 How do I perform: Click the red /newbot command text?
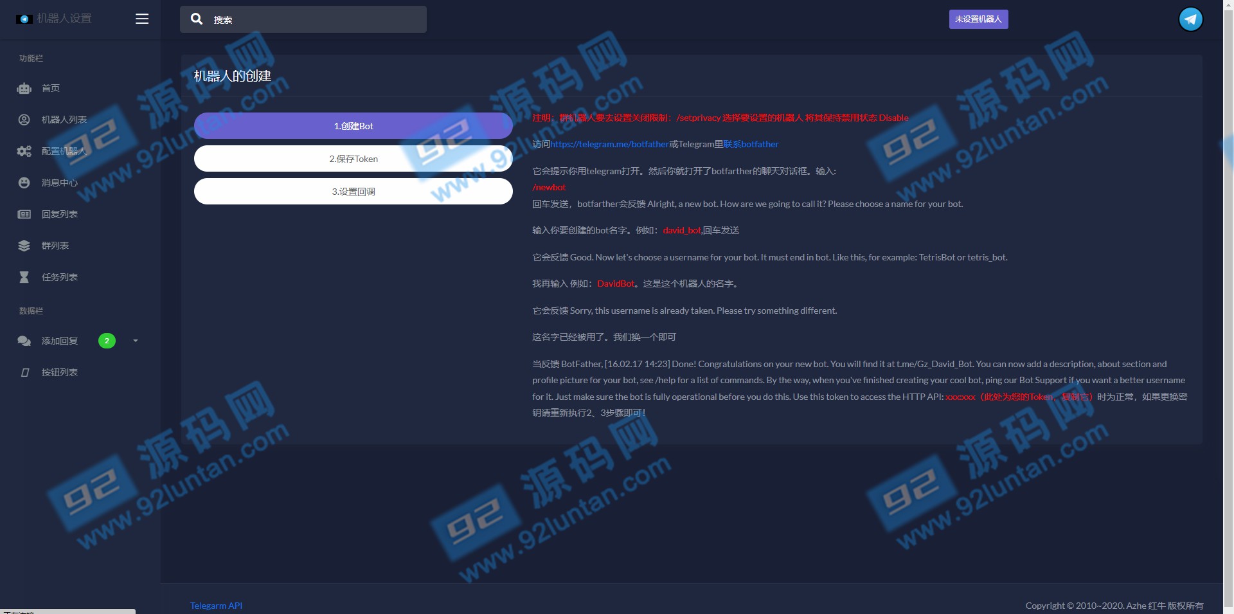click(x=549, y=187)
